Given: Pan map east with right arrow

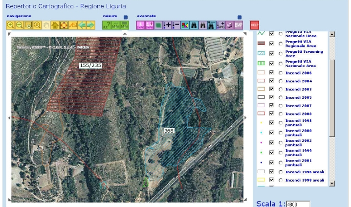Looking at the screenshot, I should (x=245, y=117).
